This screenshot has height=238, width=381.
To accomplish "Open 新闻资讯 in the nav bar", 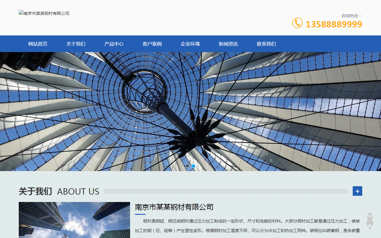I will (x=228, y=44).
